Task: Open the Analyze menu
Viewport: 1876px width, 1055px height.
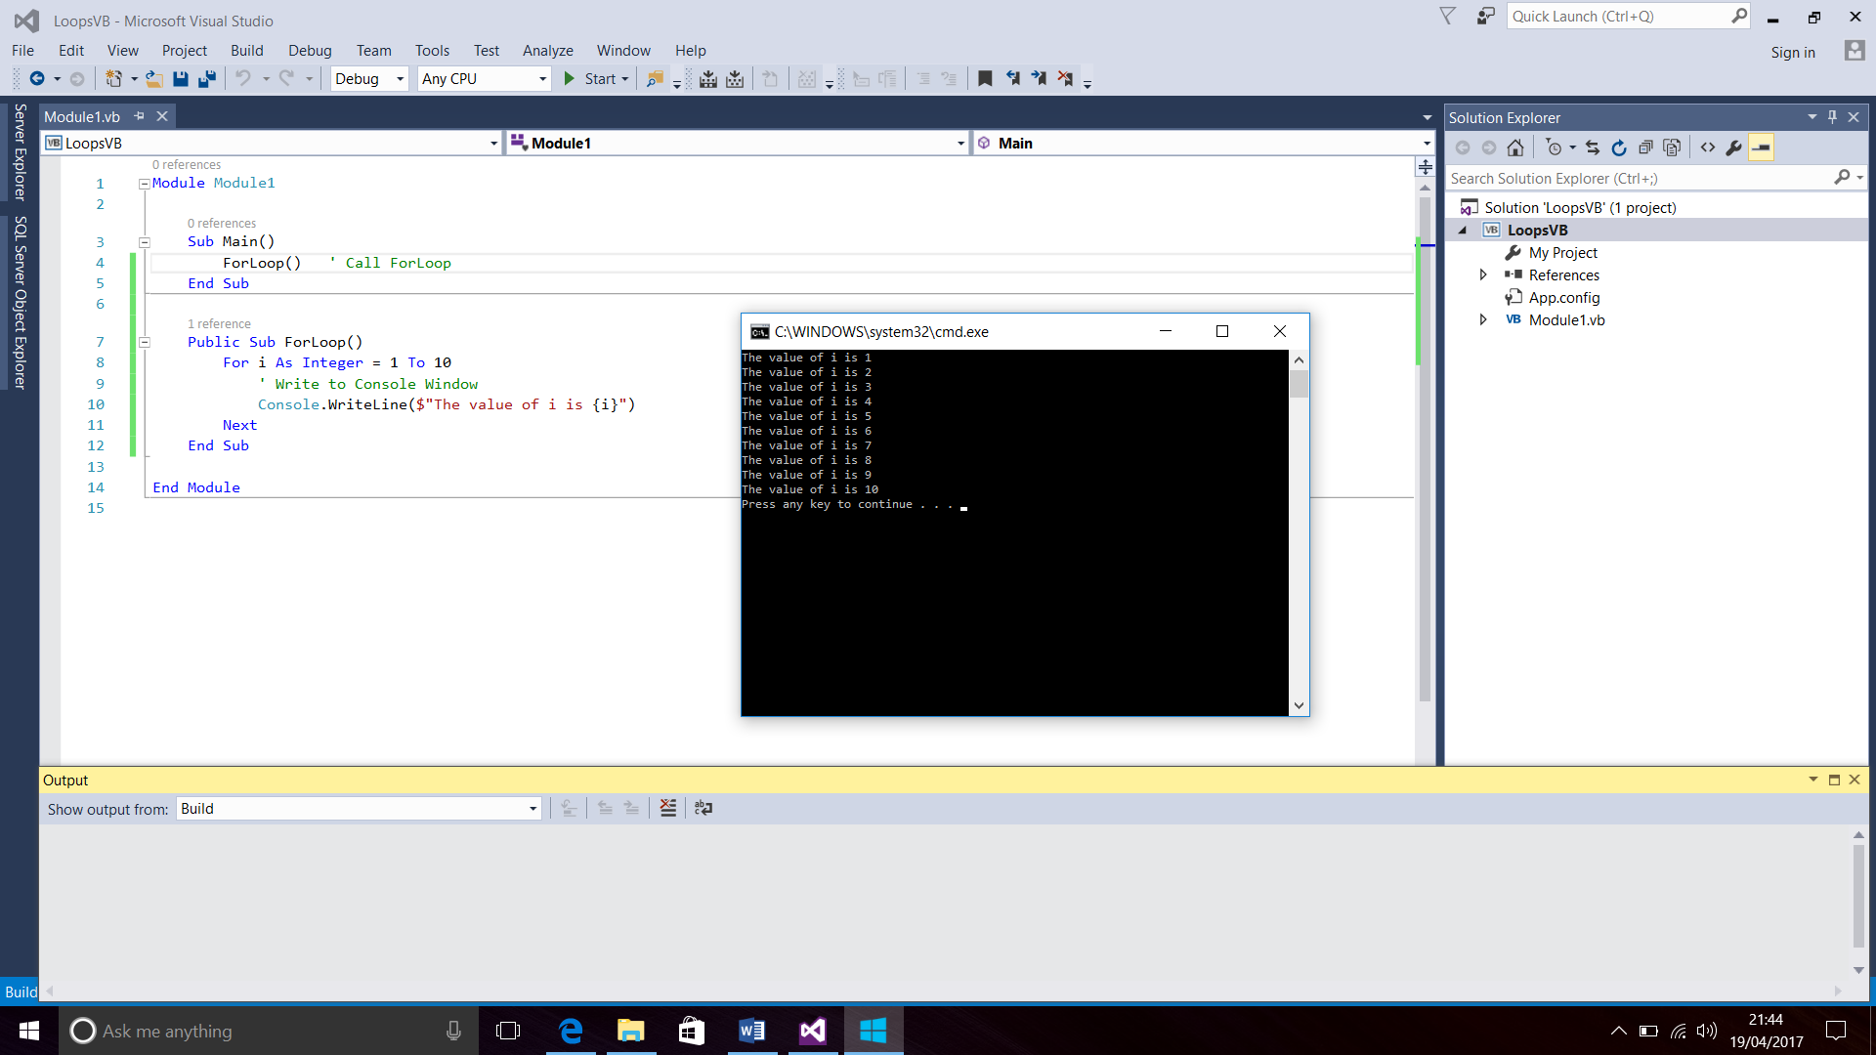Action: [547, 51]
